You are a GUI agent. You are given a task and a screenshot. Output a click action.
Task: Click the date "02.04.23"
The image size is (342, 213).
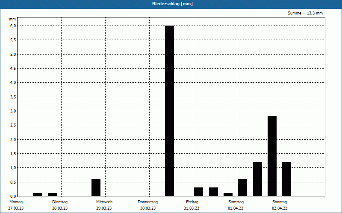pos(280,208)
